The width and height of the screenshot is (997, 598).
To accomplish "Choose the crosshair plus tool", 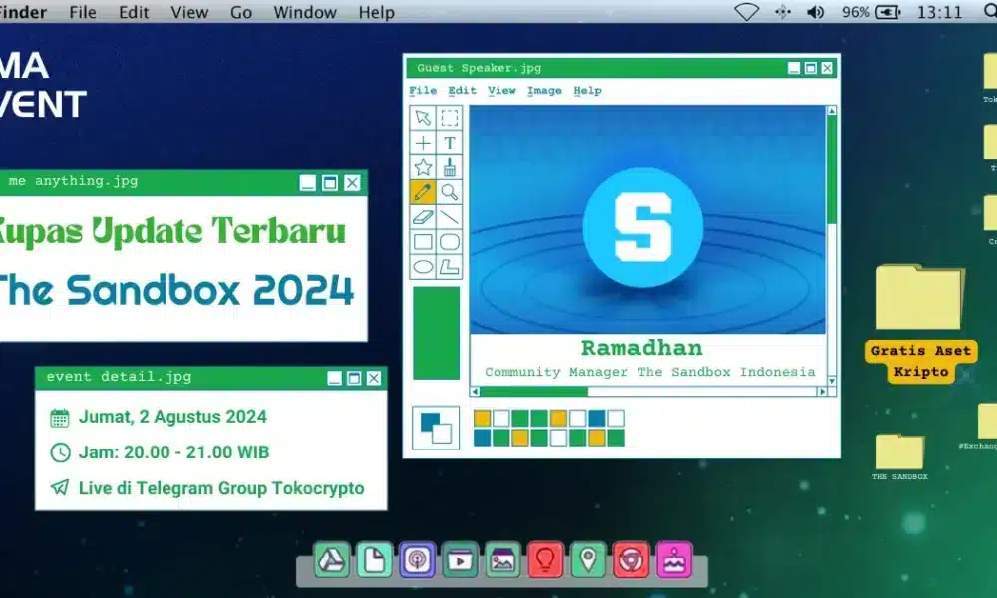I will tap(423, 143).
